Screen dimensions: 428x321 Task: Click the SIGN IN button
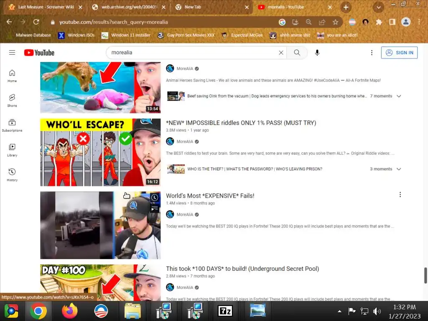point(399,53)
